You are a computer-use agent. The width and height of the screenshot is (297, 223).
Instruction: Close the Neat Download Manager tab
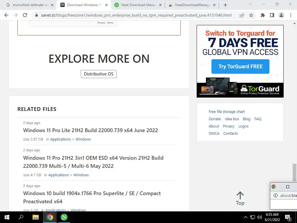coord(160,5)
